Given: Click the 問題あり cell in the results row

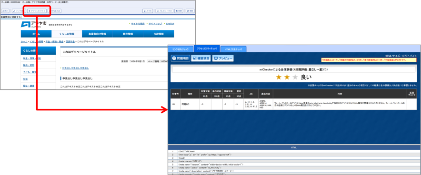Looking at the screenshot, I should (x=190, y=104).
